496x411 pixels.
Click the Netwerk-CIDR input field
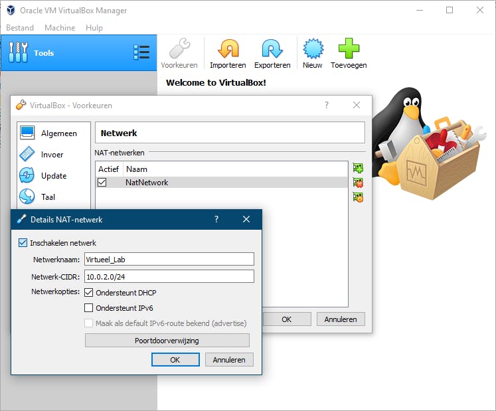(169, 276)
